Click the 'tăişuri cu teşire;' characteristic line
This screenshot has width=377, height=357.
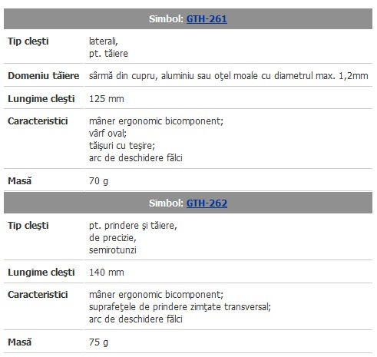point(122,146)
